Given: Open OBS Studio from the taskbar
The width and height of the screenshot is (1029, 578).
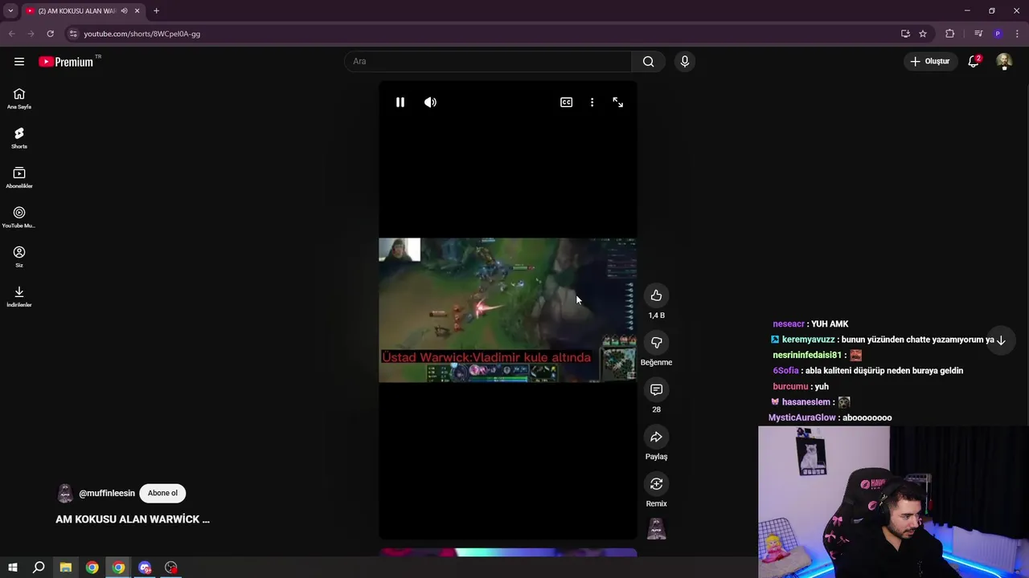Looking at the screenshot, I should pos(171,568).
